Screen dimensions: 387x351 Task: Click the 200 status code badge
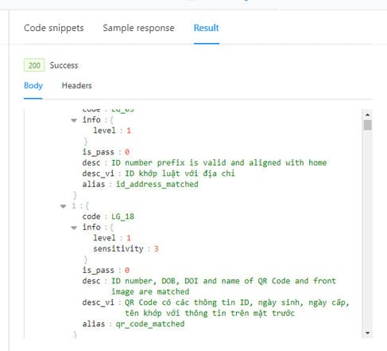pos(34,65)
